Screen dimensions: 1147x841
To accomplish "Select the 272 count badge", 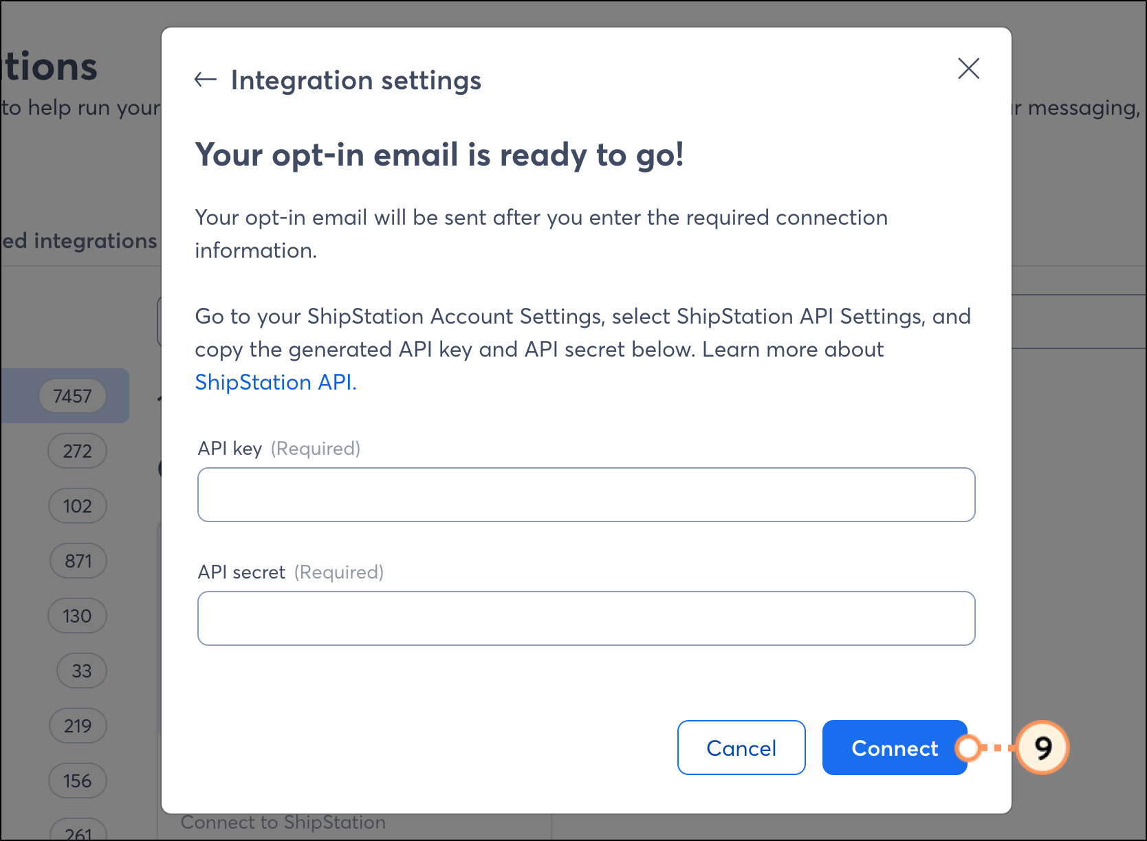I will (x=77, y=451).
